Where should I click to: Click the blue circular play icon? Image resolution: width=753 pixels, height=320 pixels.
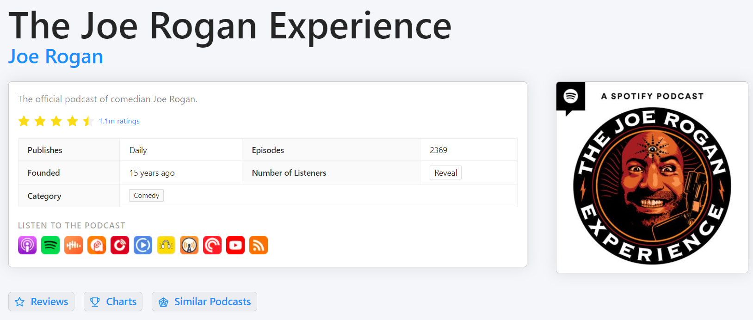click(x=143, y=245)
